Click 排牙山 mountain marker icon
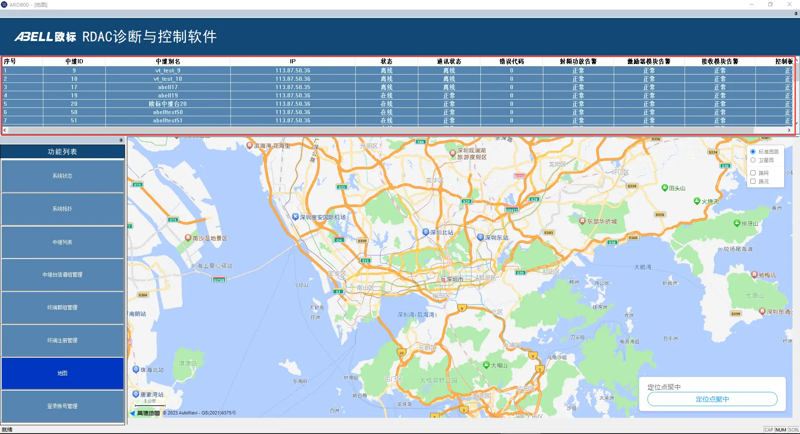Viewport: 800px width, 434px height. (x=737, y=223)
